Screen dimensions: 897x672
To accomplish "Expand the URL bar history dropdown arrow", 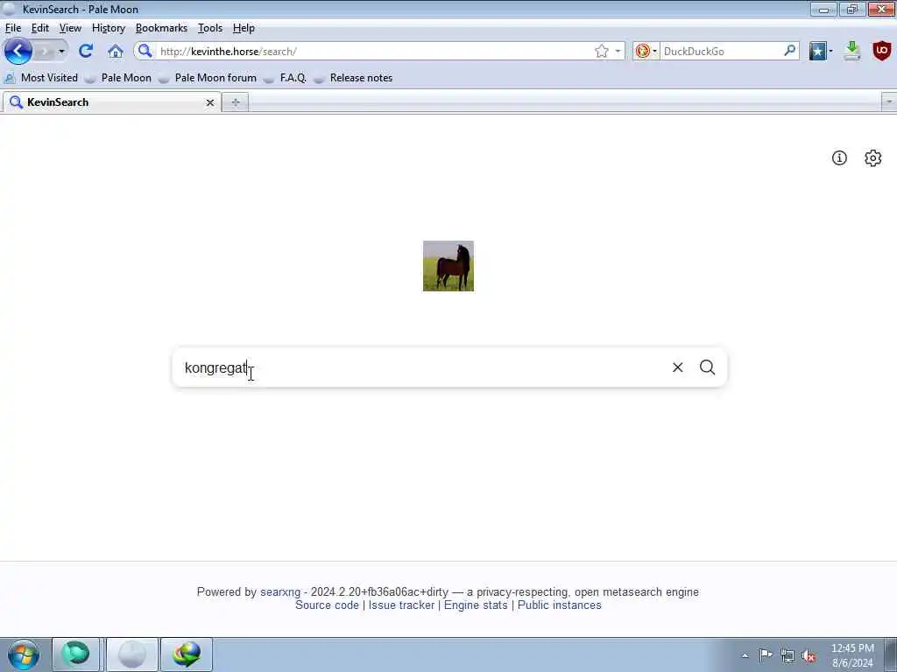I will (x=618, y=52).
